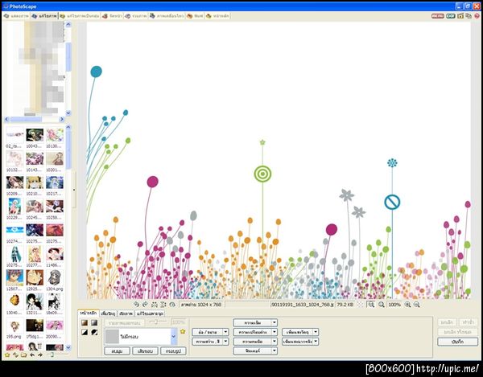Switch to the fourth tab in the bottom panel

click(x=150, y=313)
